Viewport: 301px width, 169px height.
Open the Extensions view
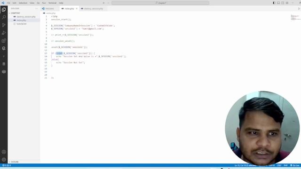(x=4, y=41)
